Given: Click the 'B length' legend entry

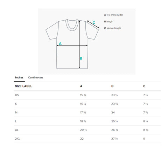Looking at the screenshot, I should [x=108, y=22].
